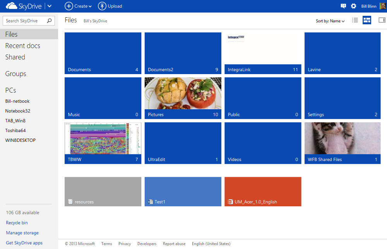The image size is (387, 249).
Task: Switch to thumbnails tile view
Action: point(367,20)
